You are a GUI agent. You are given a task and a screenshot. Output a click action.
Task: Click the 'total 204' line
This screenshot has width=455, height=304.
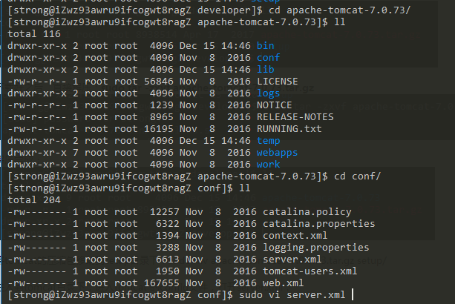[x=34, y=200]
